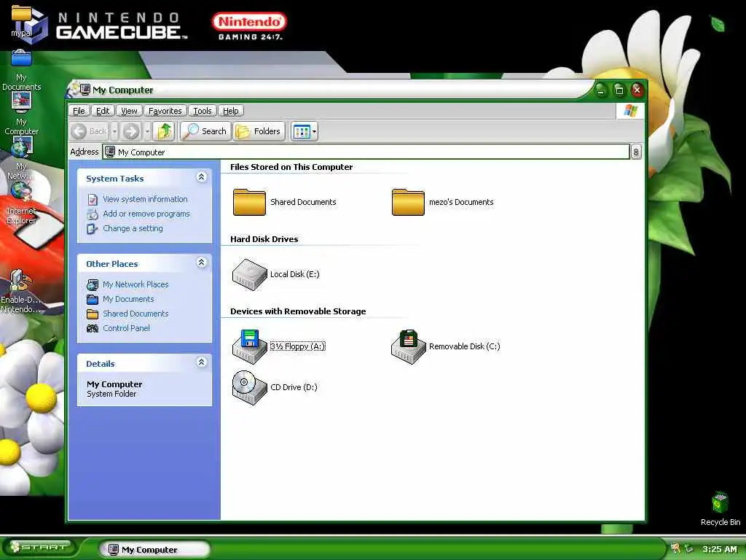
Task: Click the Change a setting icon
Action: click(93, 229)
